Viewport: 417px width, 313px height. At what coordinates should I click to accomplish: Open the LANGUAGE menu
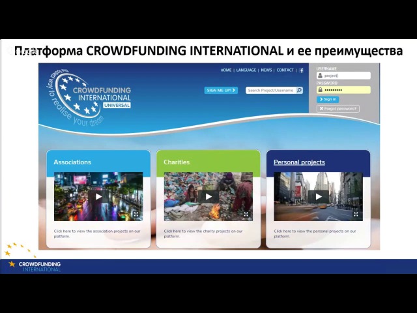point(246,70)
